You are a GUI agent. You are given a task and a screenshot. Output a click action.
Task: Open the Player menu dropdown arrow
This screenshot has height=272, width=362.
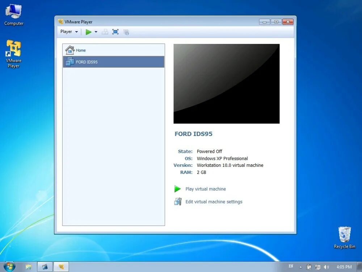tap(76, 32)
